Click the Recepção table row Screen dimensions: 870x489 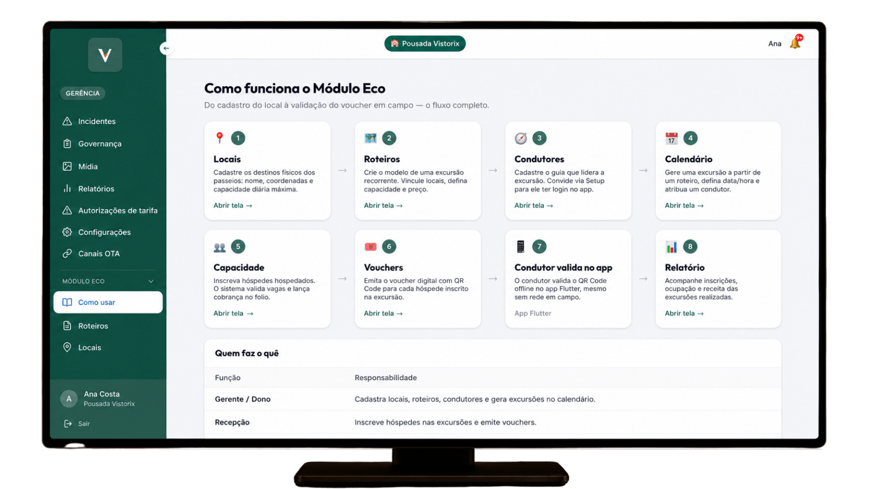point(493,422)
